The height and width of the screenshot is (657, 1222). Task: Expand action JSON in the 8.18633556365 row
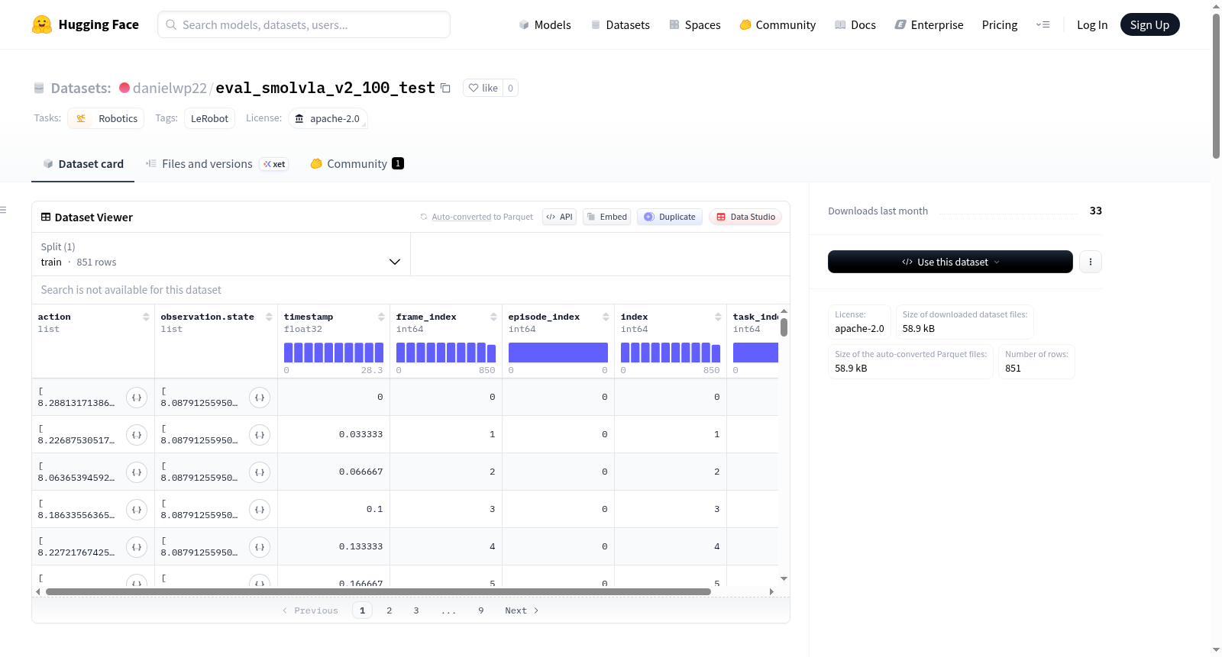pyautogui.click(x=137, y=510)
